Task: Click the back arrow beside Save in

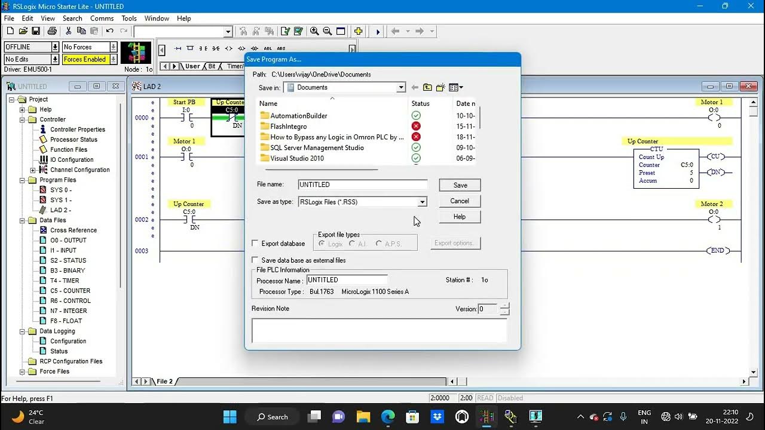Action: point(415,87)
